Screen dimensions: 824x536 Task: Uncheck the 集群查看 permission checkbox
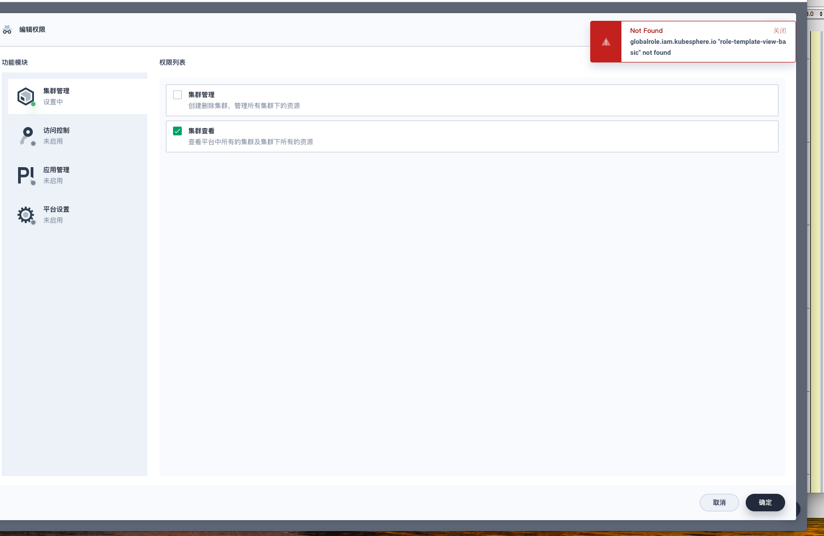pyautogui.click(x=177, y=131)
